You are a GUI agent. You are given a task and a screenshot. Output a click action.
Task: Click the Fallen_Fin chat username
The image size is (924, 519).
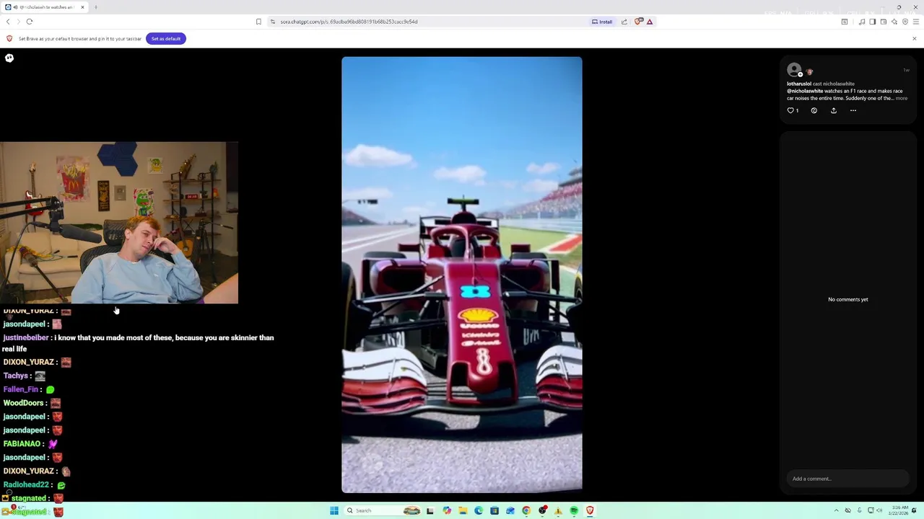coord(20,389)
